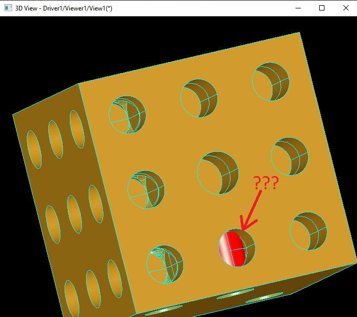Click the red ??? annotation text

click(x=266, y=183)
